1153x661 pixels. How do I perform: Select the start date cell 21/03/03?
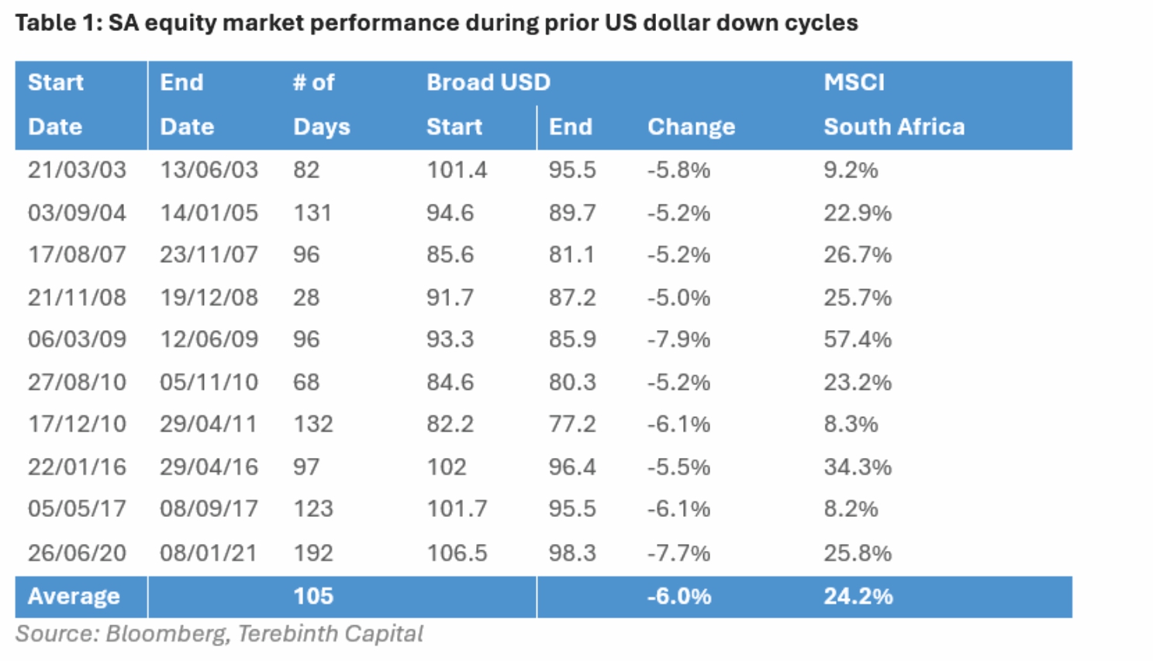[x=77, y=170]
